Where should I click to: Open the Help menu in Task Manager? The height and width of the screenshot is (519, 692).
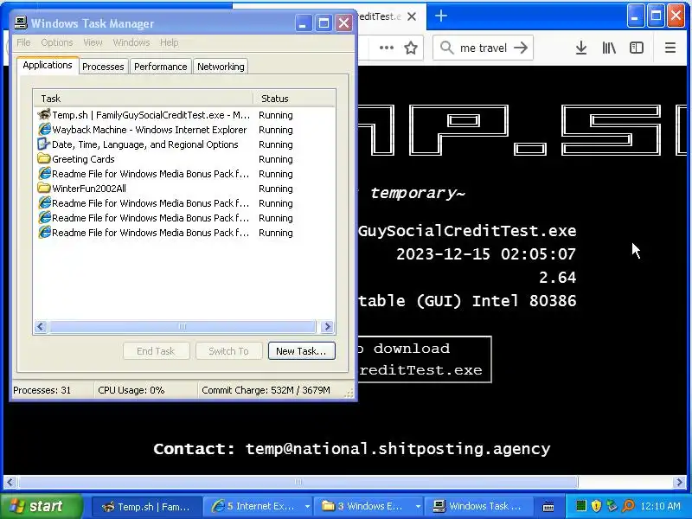[170, 42]
